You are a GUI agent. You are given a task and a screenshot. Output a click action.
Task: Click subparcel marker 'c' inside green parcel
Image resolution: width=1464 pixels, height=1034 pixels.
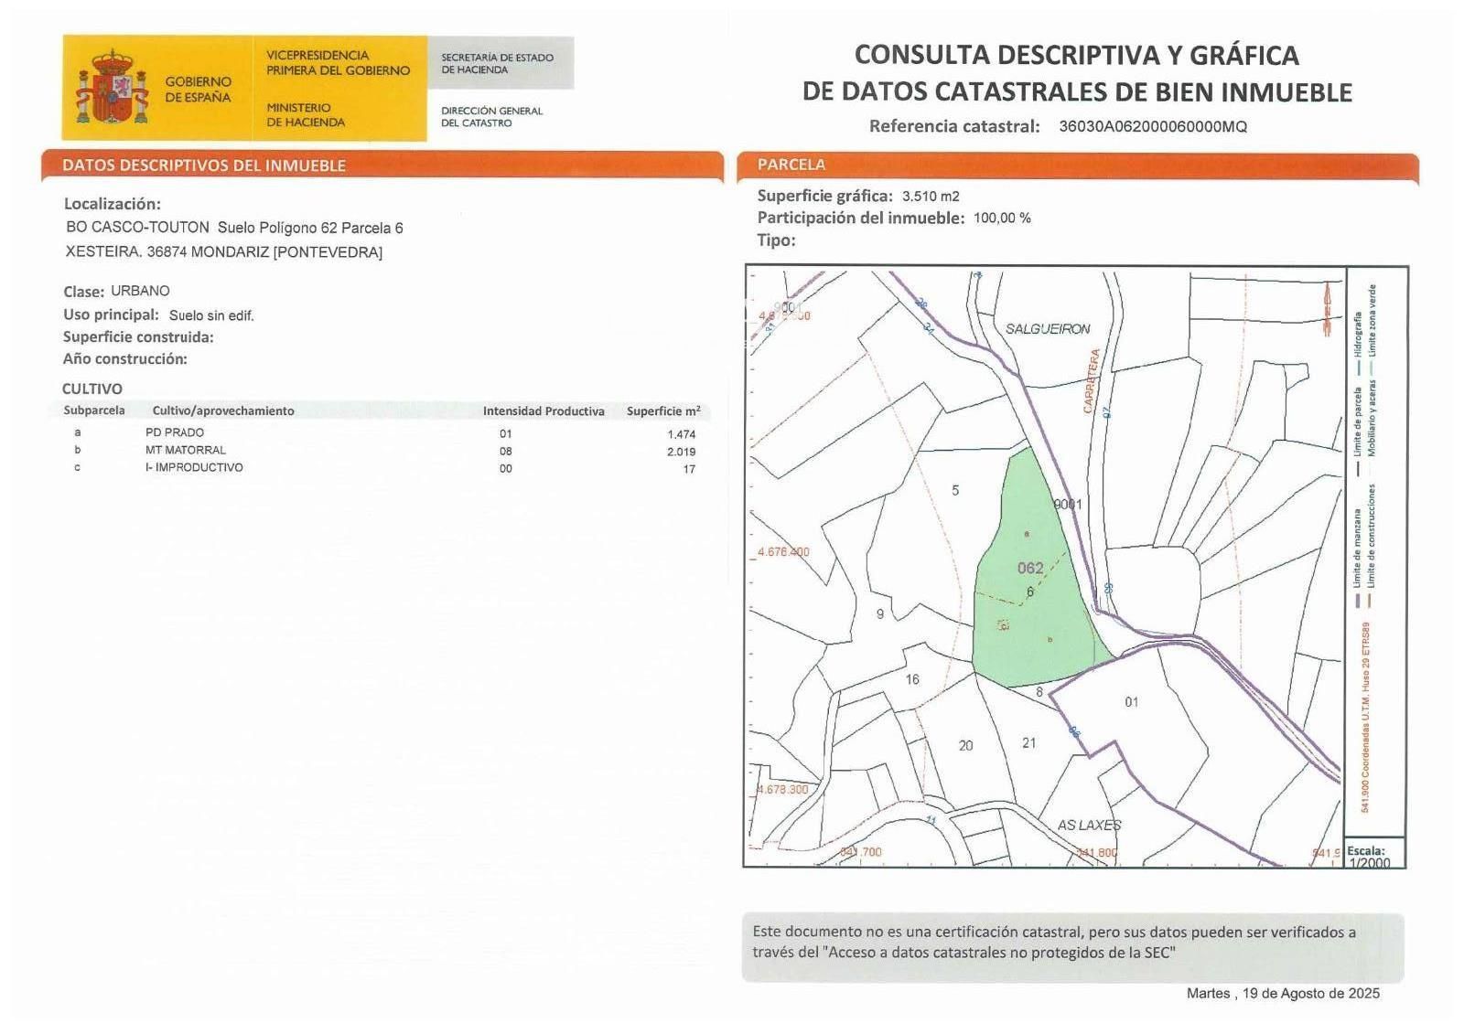1003,626
